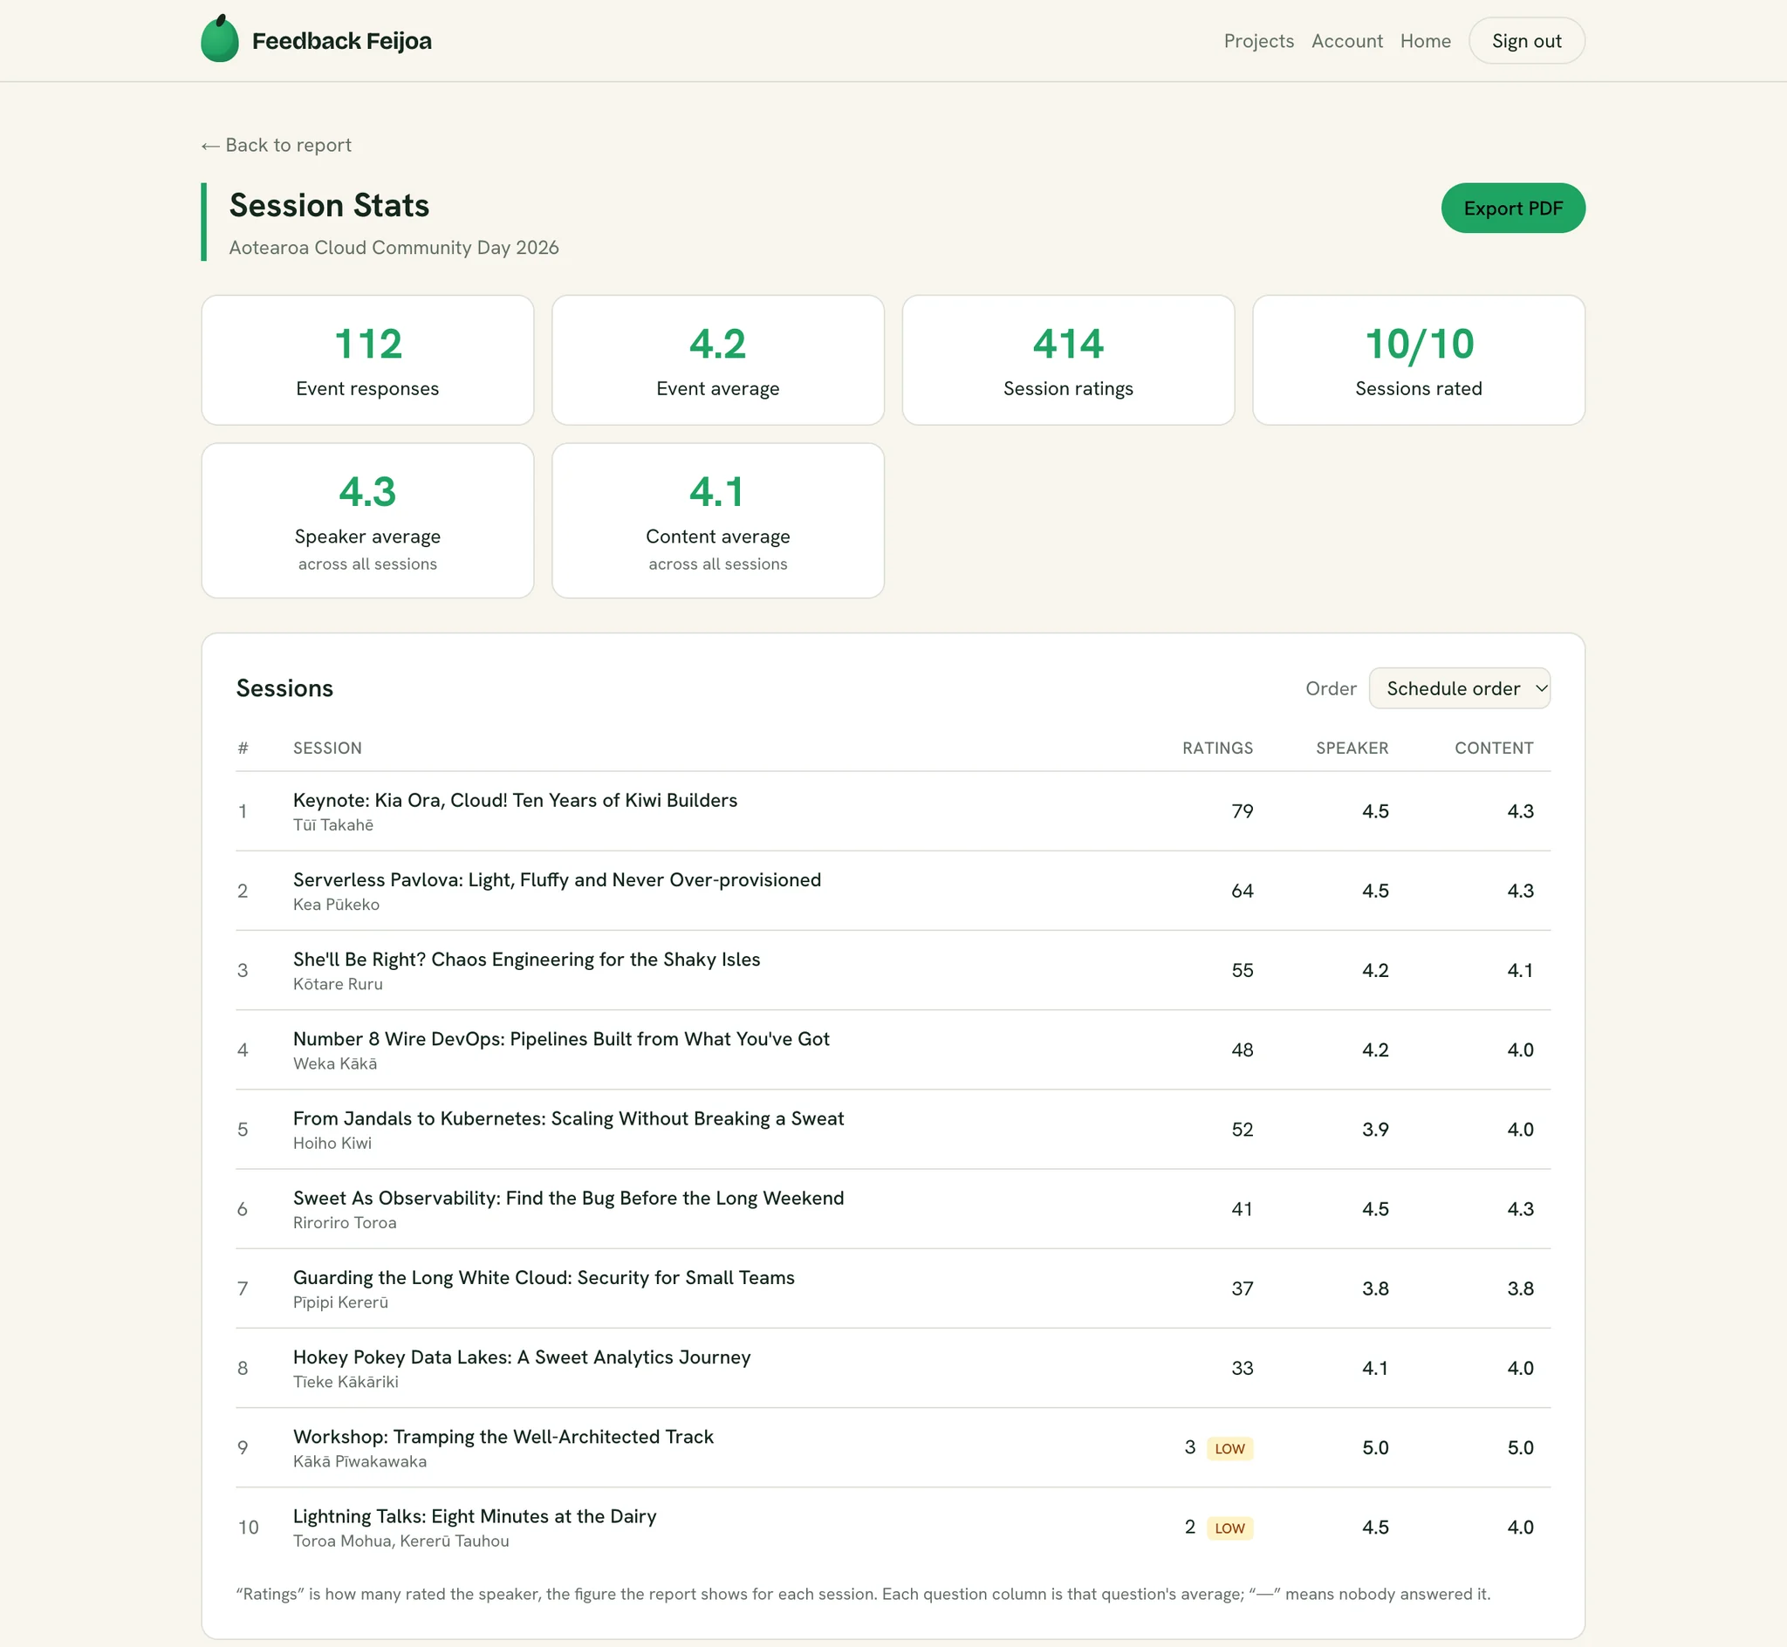Follow the Back to report link
This screenshot has height=1647, width=1787.
point(277,146)
